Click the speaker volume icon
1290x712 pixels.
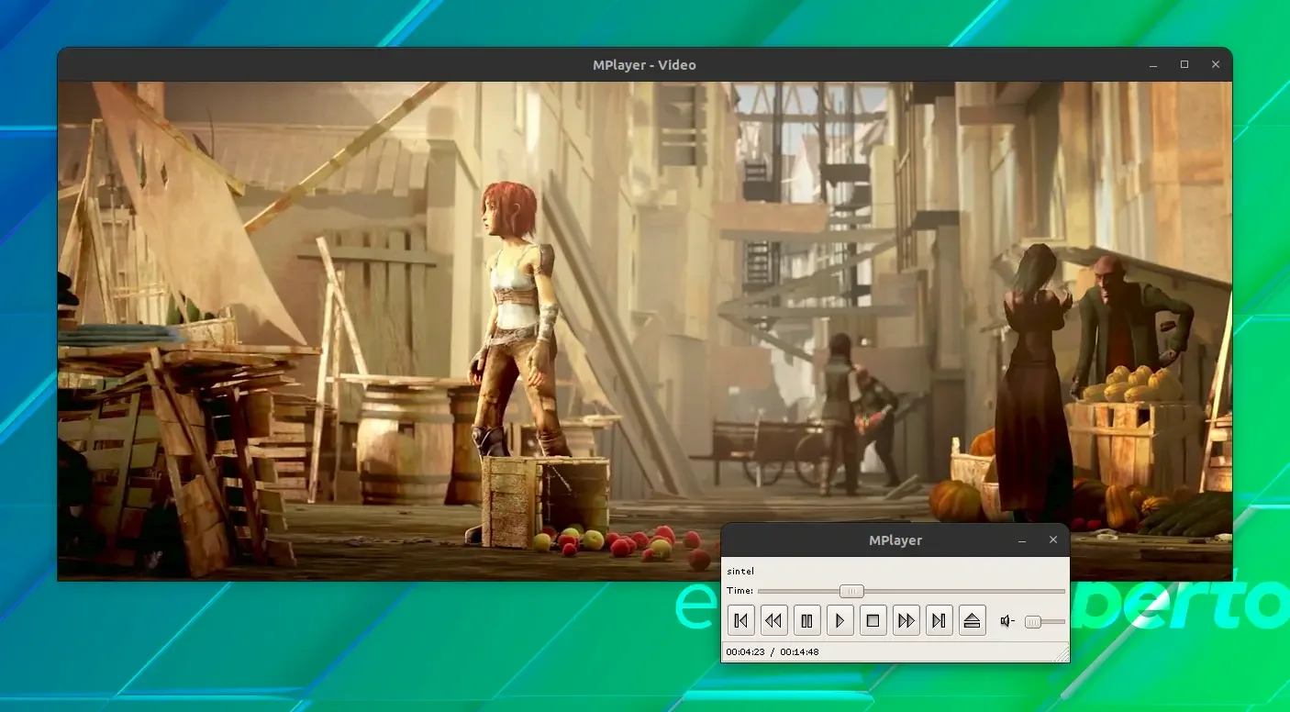tap(1007, 621)
